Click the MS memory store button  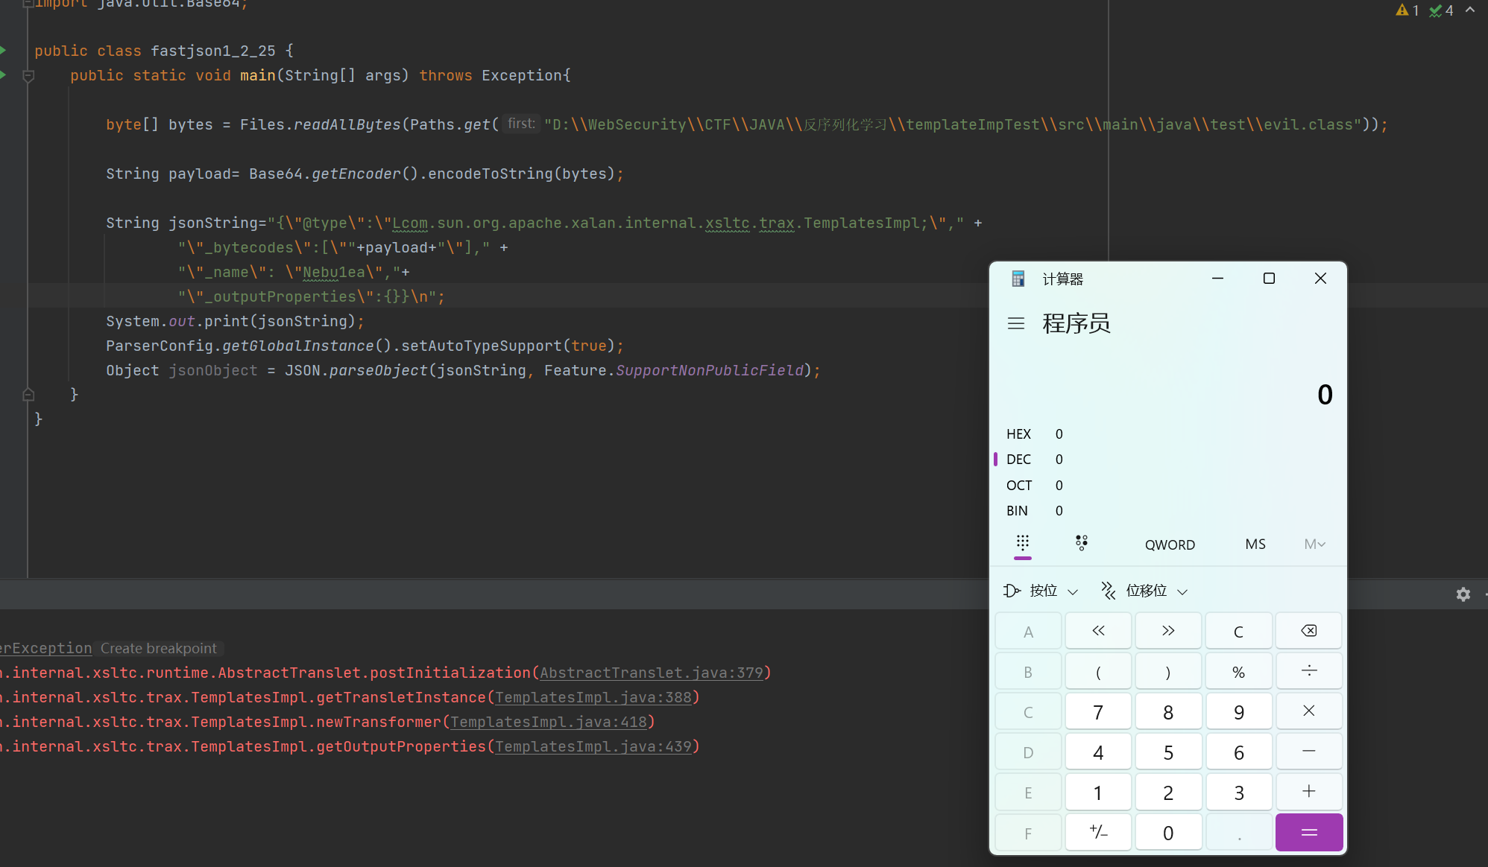point(1255,544)
